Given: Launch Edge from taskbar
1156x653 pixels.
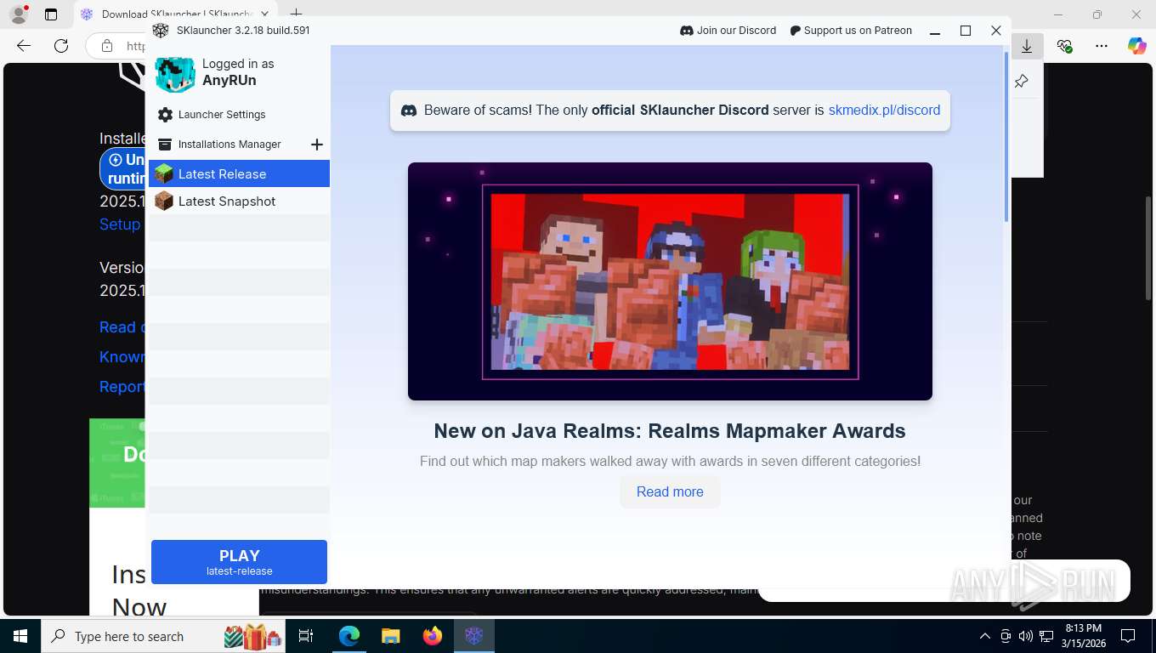Looking at the screenshot, I should (x=349, y=636).
